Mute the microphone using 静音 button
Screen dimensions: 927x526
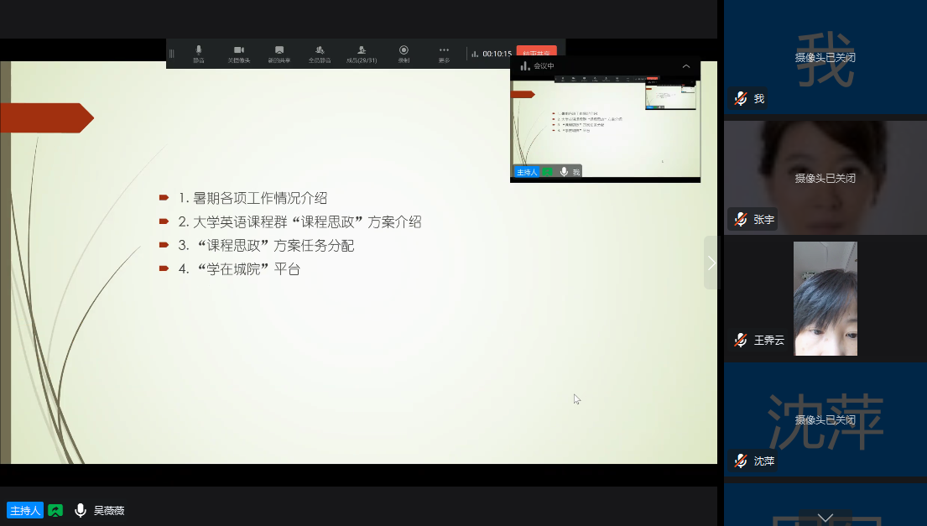(199, 54)
